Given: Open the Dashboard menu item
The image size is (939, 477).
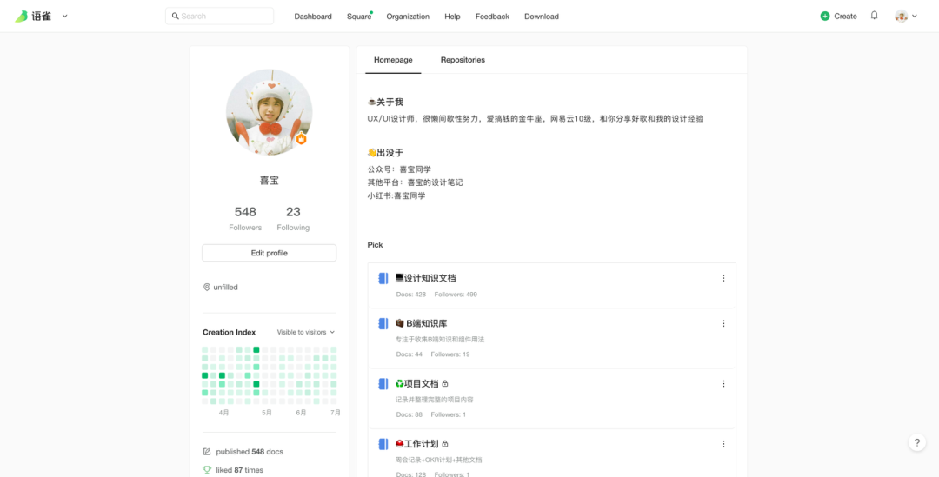Looking at the screenshot, I should [x=313, y=17].
